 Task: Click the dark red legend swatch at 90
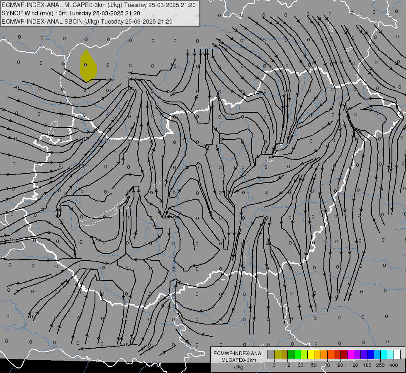coord(344,354)
